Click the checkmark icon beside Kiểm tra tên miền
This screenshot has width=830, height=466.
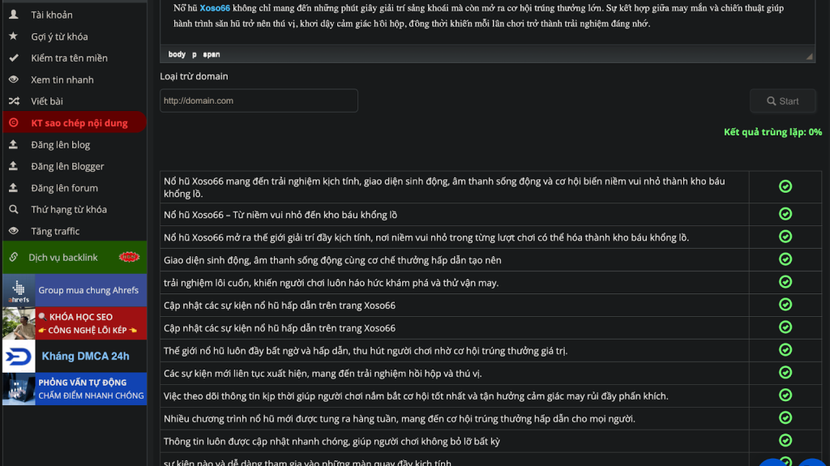tap(13, 58)
